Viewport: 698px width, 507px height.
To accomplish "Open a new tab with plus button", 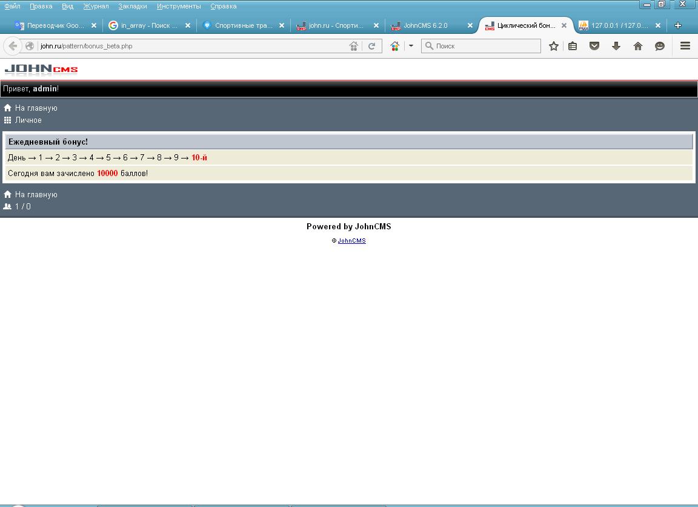I will tap(678, 25).
